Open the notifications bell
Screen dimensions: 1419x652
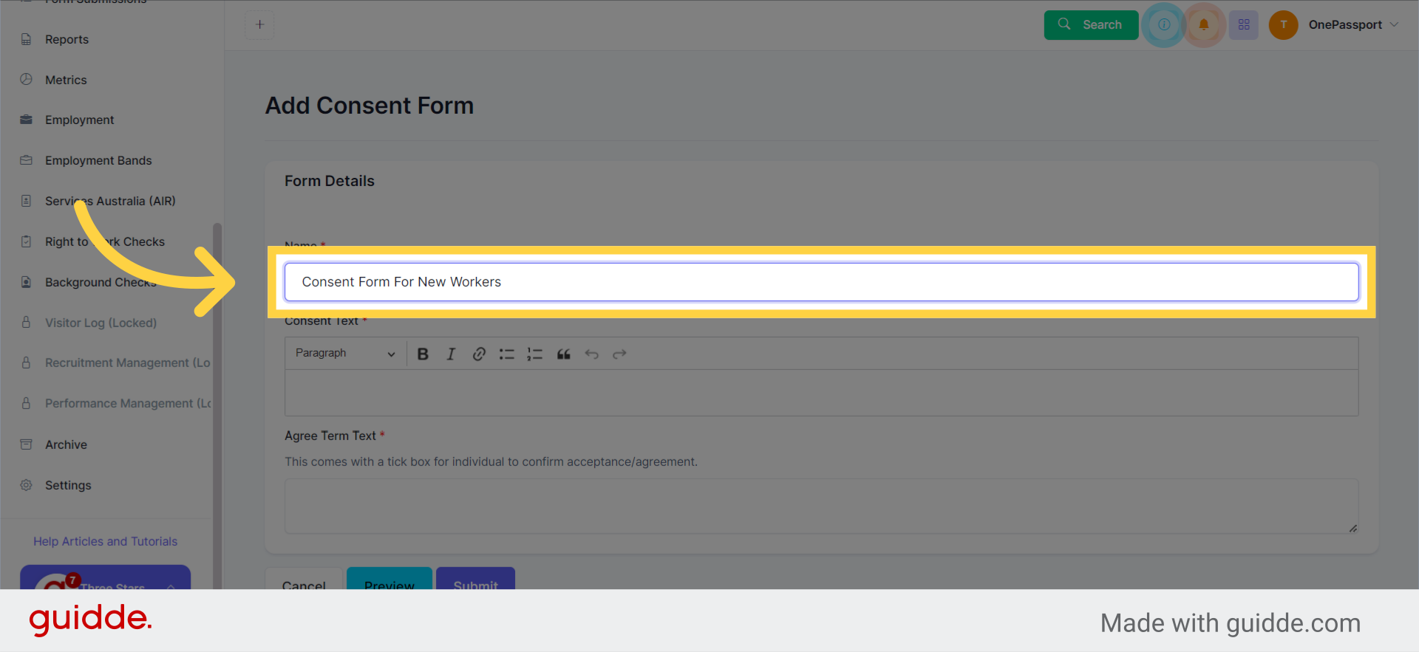coord(1204,24)
